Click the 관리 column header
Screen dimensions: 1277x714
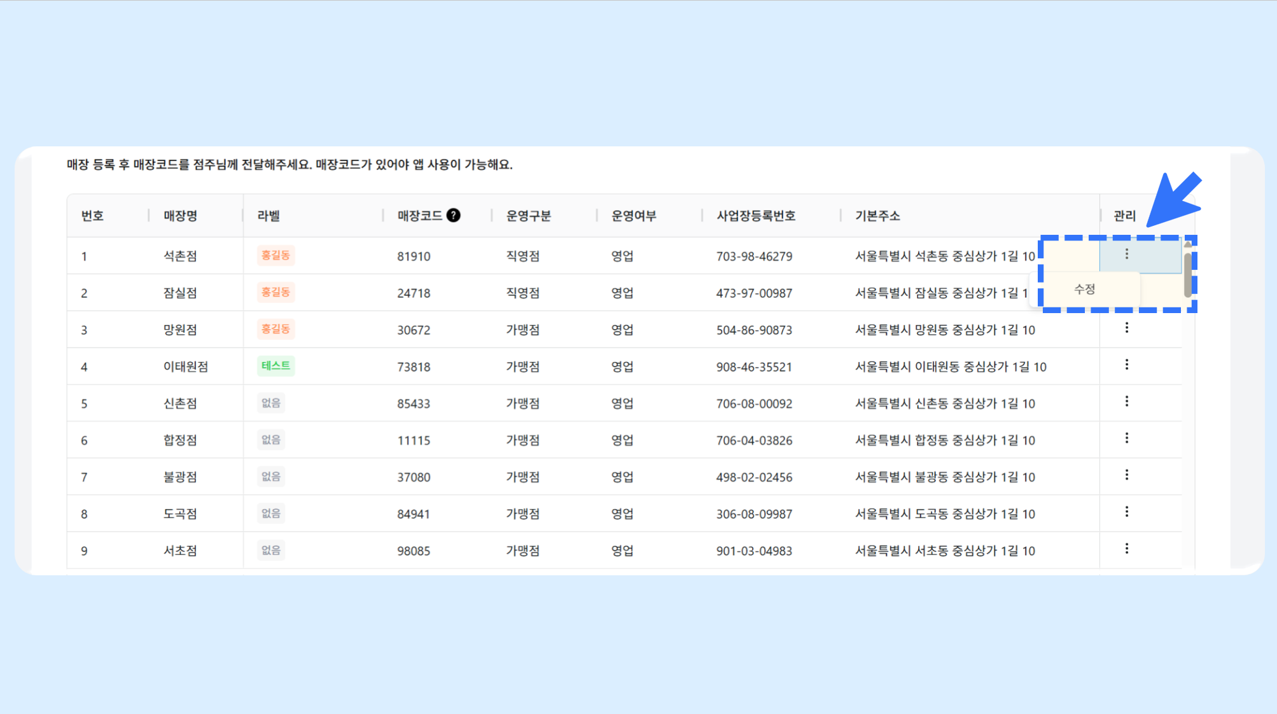click(x=1124, y=216)
